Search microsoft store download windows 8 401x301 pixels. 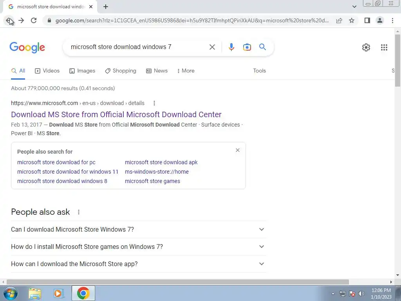[x=62, y=181]
